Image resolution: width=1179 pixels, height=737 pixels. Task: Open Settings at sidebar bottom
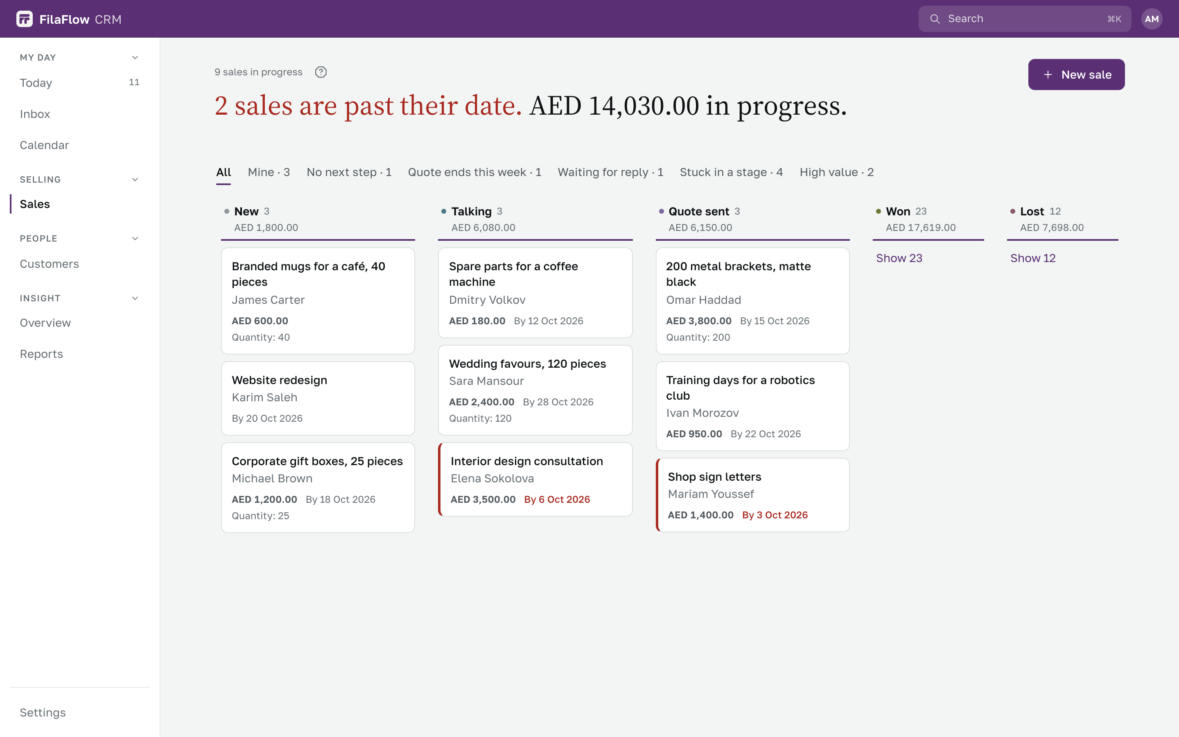tap(80, 712)
